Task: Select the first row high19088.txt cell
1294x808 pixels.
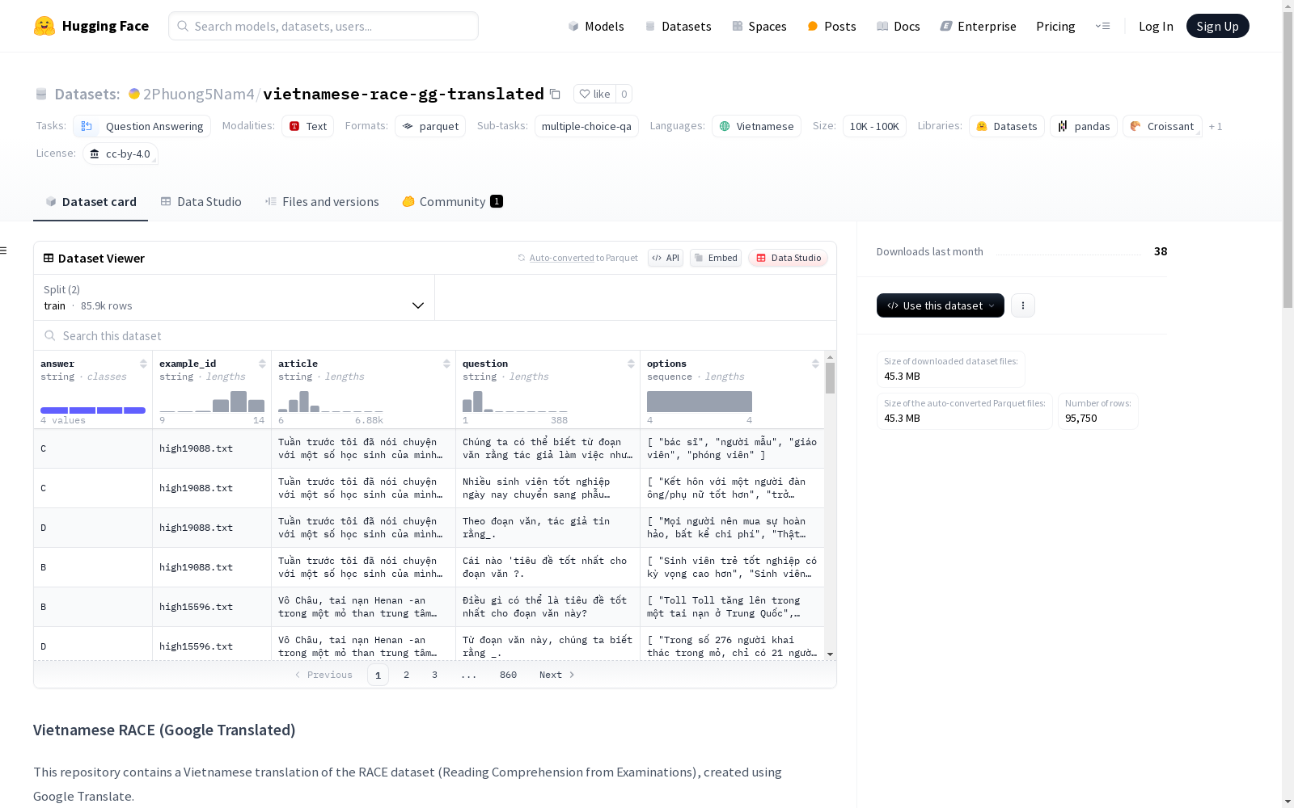Action: click(x=212, y=448)
